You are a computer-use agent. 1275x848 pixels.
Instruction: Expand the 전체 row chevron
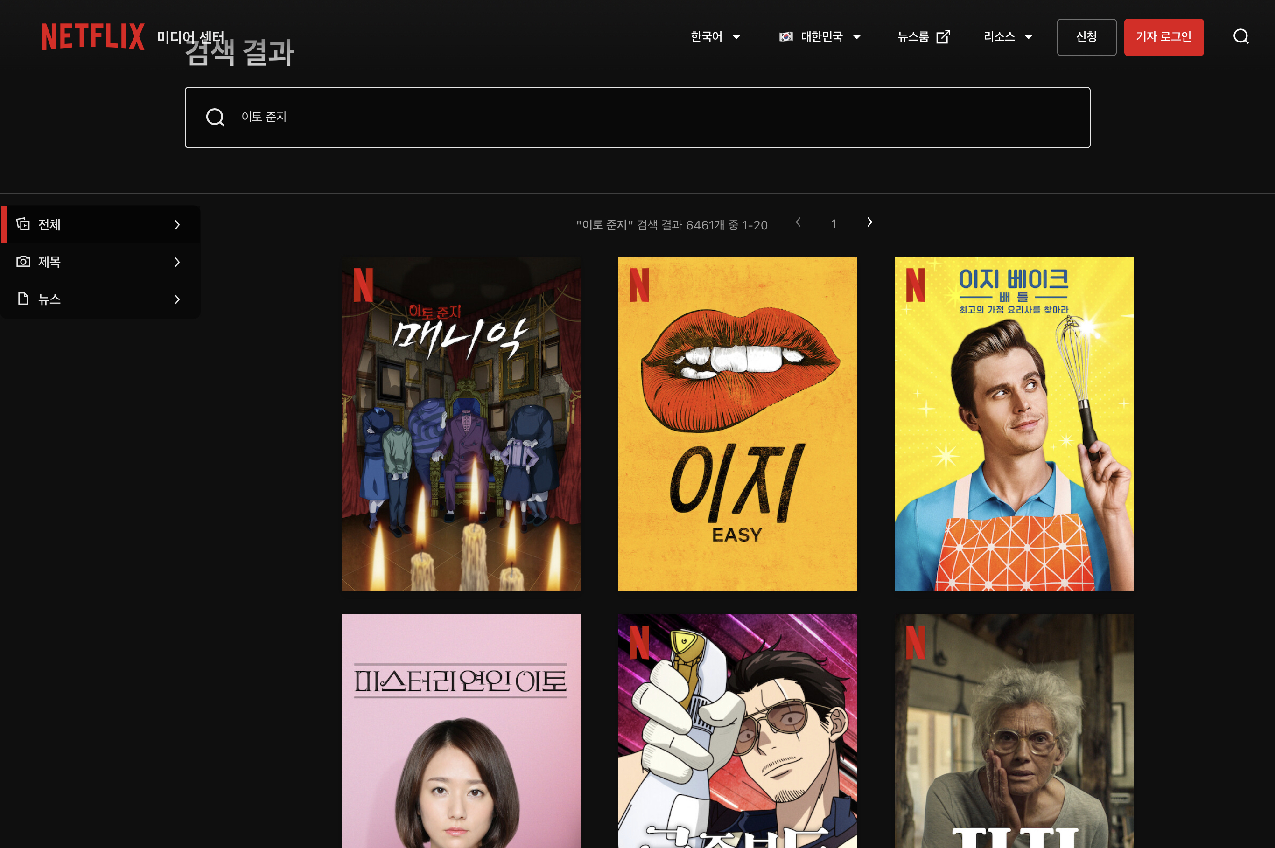click(177, 224)
